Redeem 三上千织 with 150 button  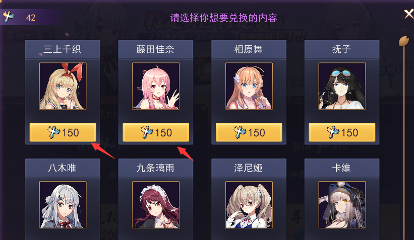tap(63, 132)
